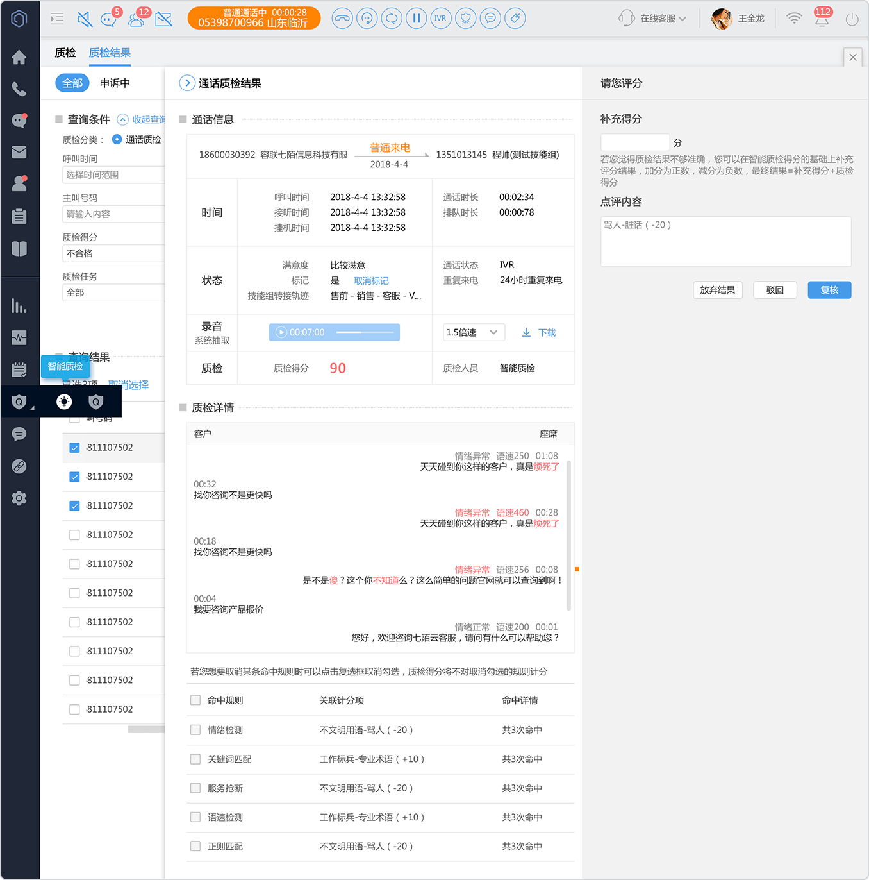Viewport: 869px width, 880px height.
Task: Check the 情绪检测 rule checkbox
Action: tap(195, 730)
